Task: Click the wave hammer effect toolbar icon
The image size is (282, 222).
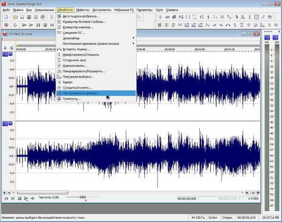Action: pos(270,17)
